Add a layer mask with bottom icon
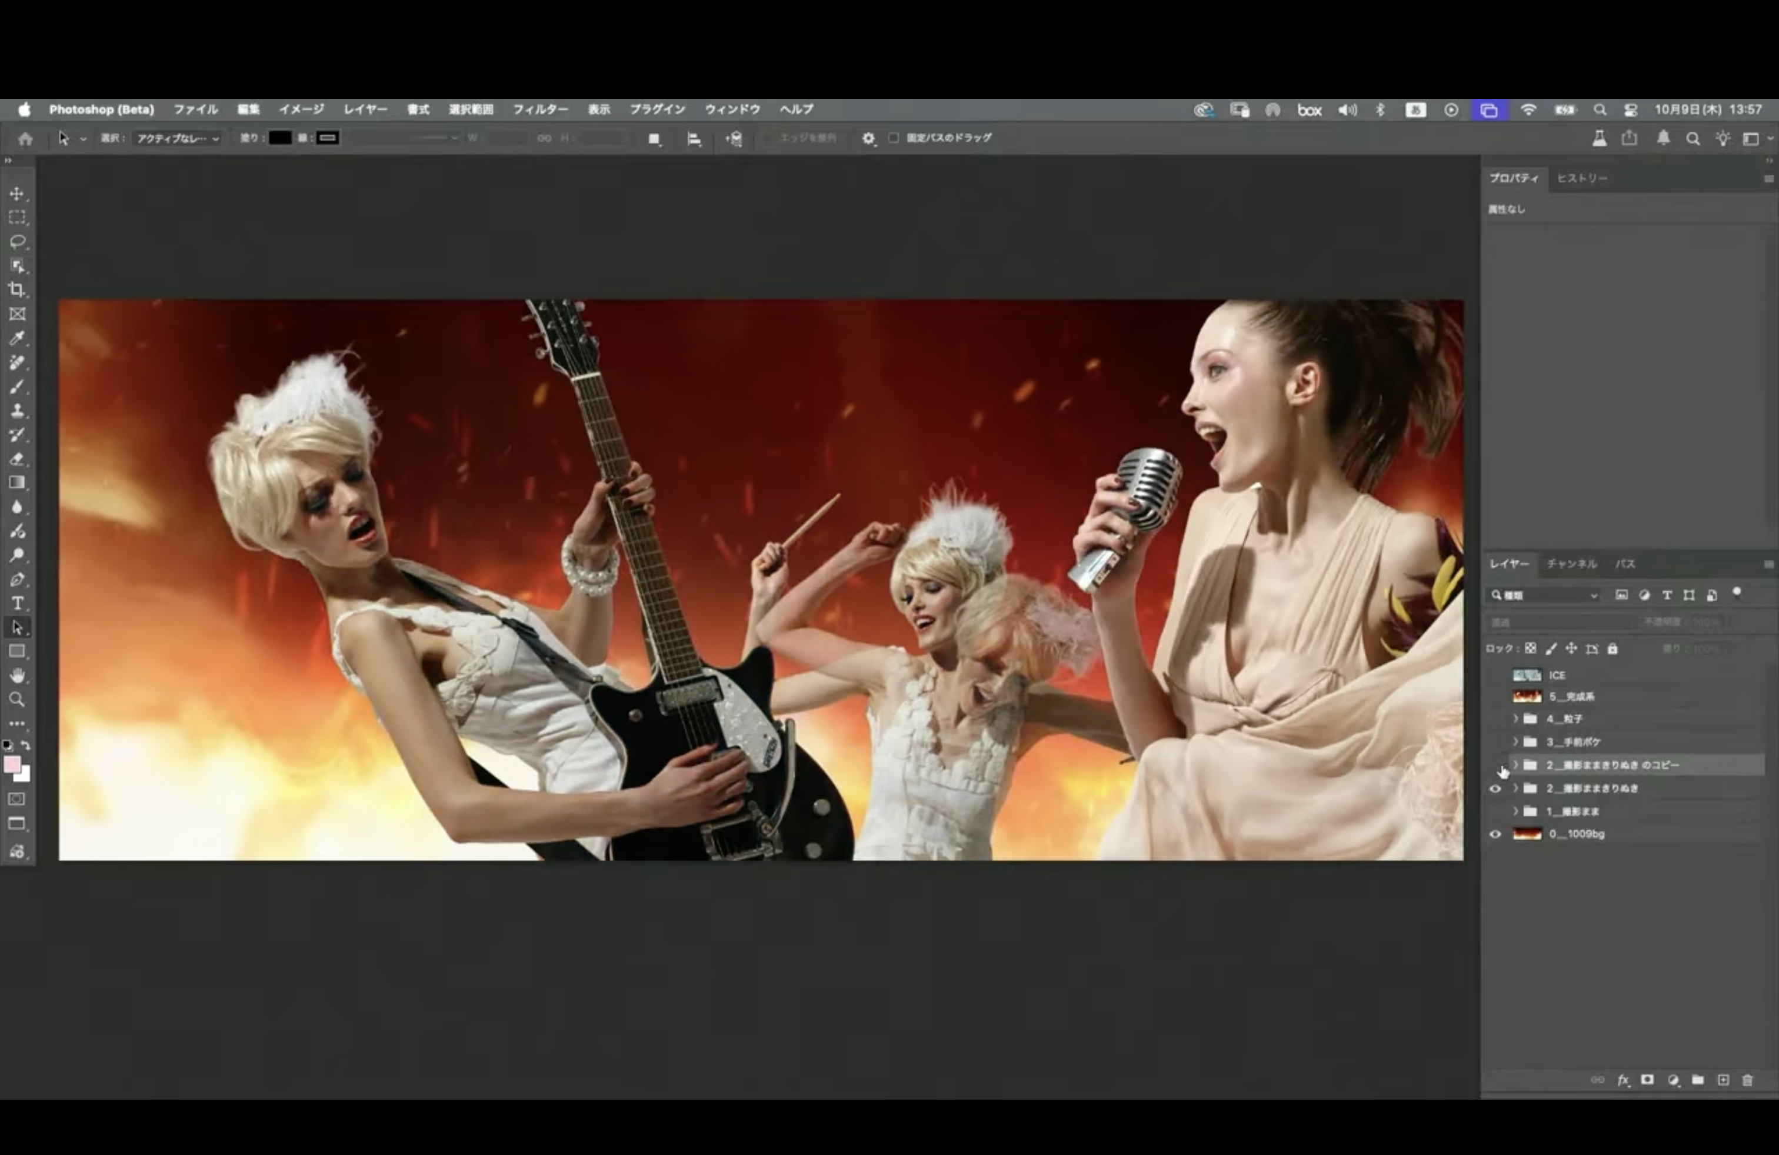 pyautogui.click(x=1647, y=1080)
